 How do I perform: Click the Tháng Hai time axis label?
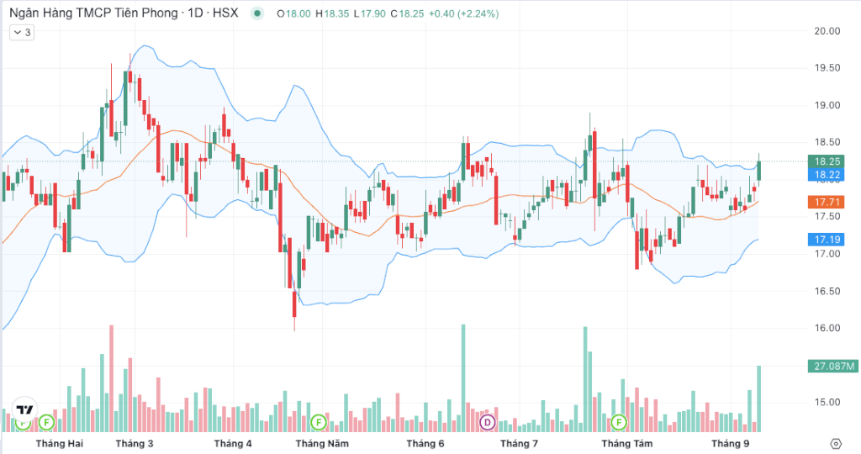60,444
